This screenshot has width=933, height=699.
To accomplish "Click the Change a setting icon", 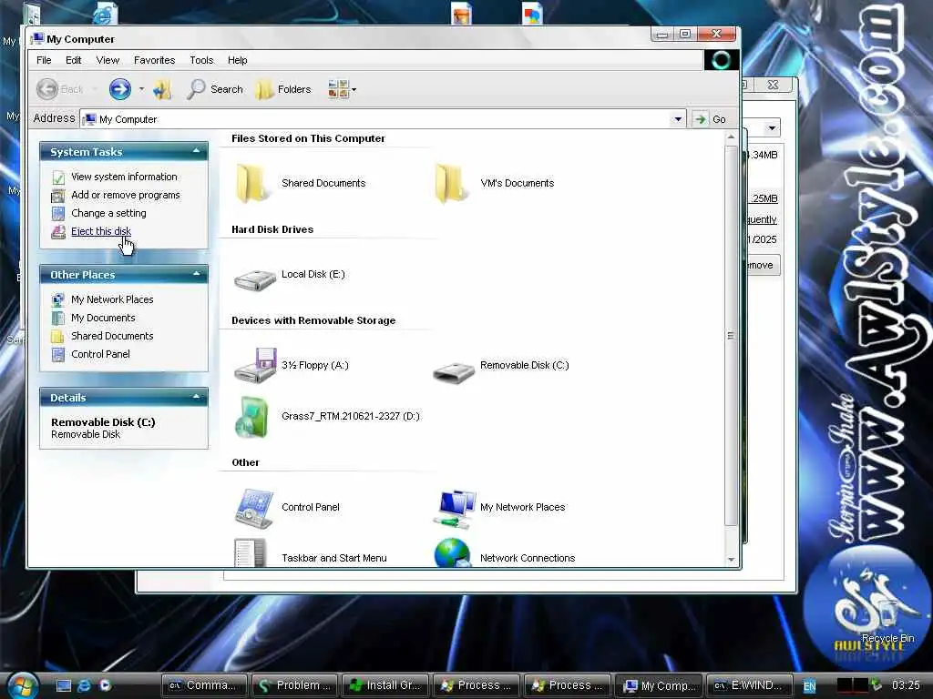I will (x=58, y=213).
